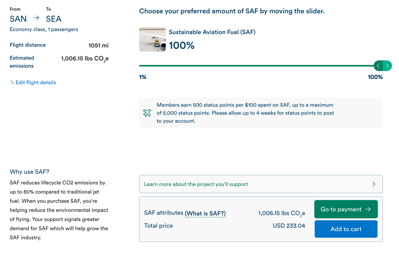This screenshot has height=253, width=399.
Task: Click the 1% minimum slider label
Action: (x=143, y=77)
